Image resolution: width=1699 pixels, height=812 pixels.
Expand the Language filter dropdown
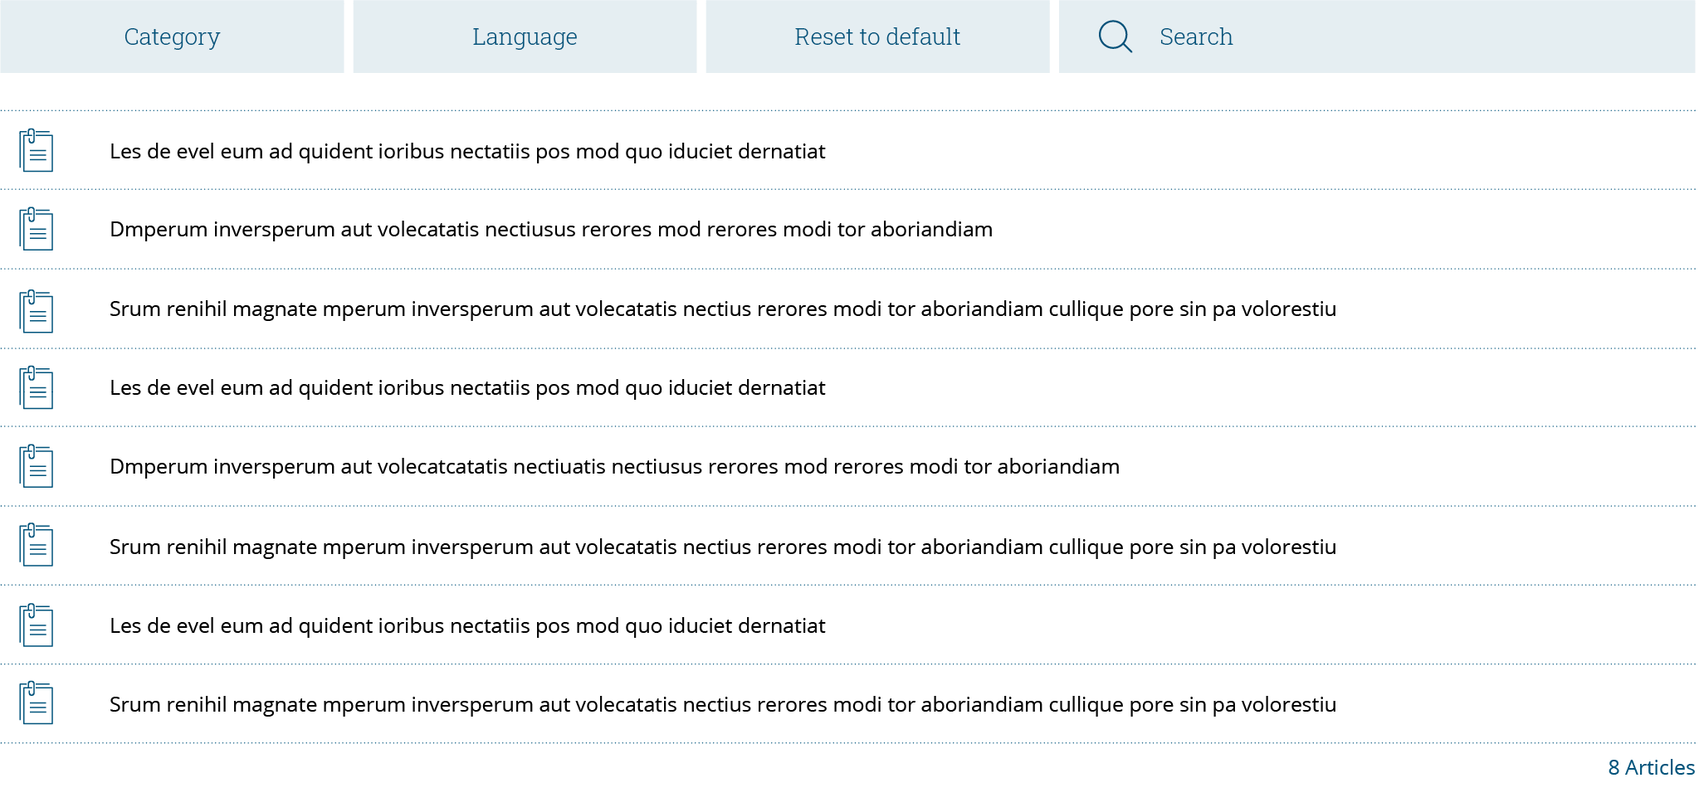(x=525, y=36)
